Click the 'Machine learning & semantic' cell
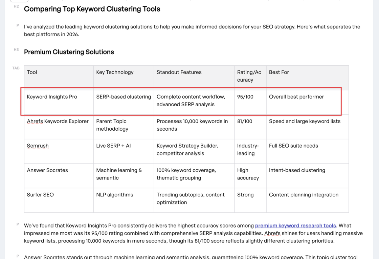 click(124, 176)
